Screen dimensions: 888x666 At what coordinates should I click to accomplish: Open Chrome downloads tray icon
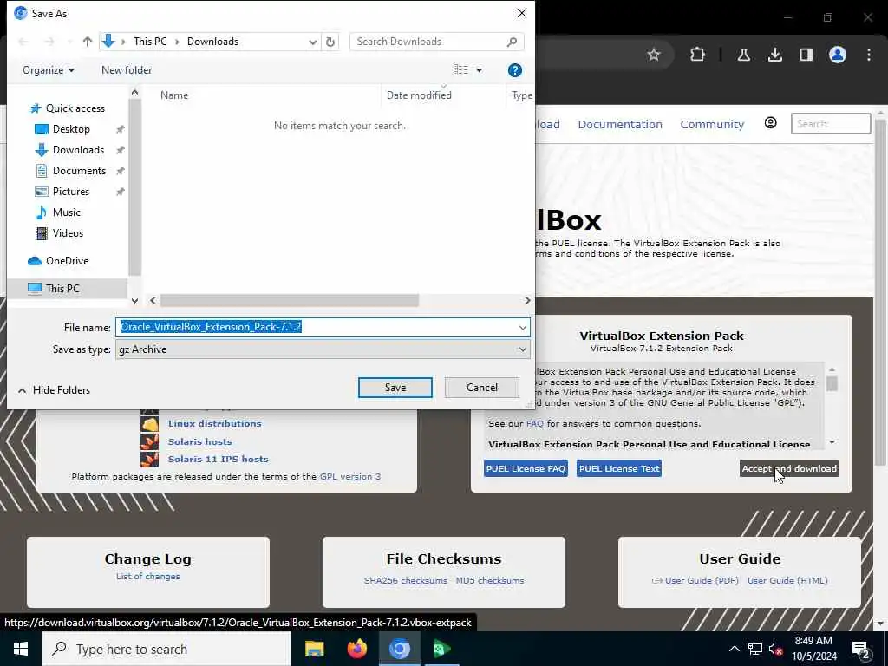click(x=774, y=55)
